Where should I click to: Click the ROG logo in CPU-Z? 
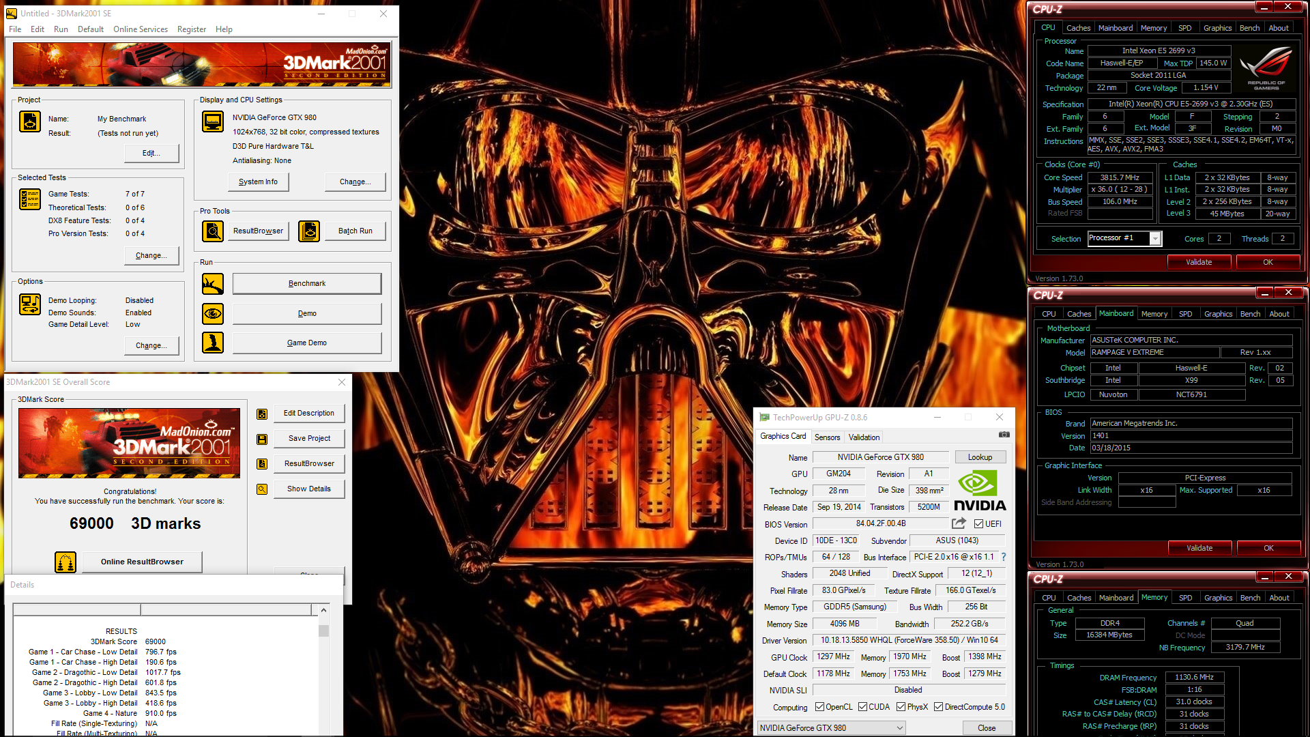(x=1266, y=68)
